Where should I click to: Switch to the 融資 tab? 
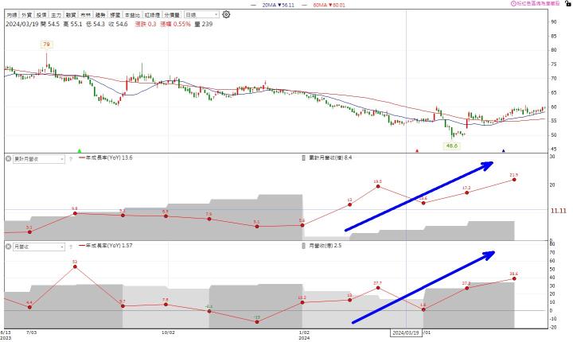click(x=72, y=14)
